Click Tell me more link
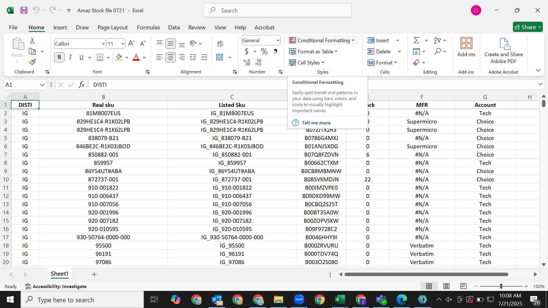548x308 pixels. (x=316, y=123)
